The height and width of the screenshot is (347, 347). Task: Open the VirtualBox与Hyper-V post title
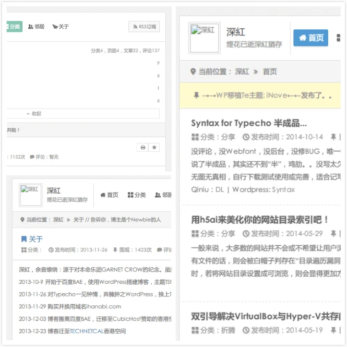tap(266, 317)
